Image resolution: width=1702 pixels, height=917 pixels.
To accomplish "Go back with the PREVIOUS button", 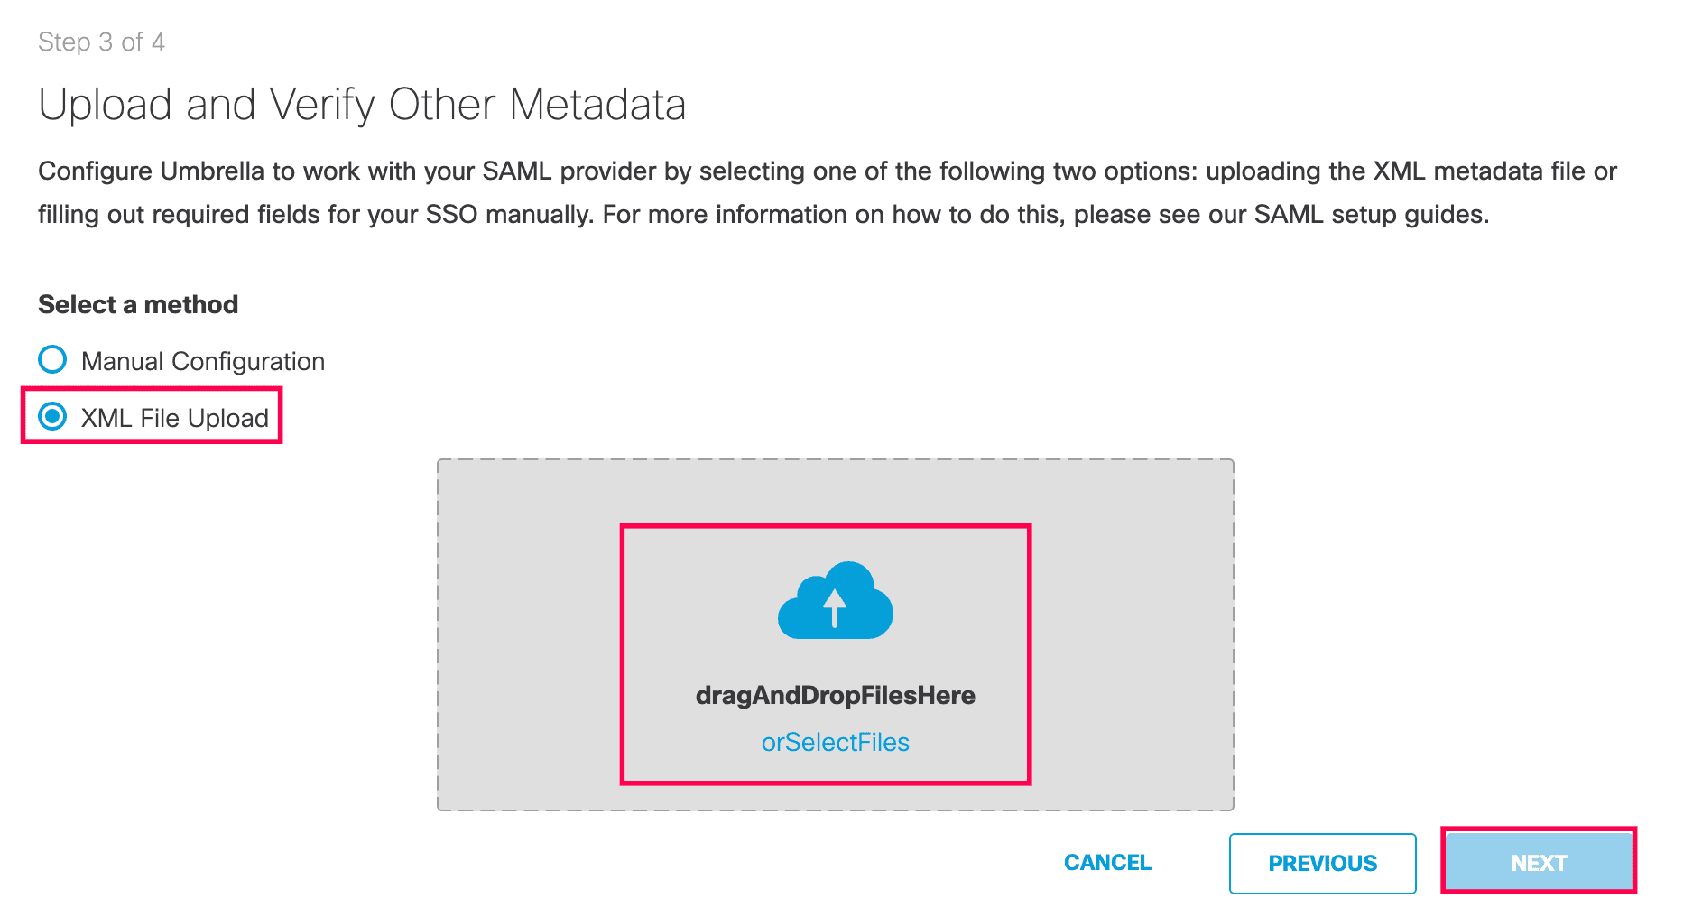I will (1322, 863).
